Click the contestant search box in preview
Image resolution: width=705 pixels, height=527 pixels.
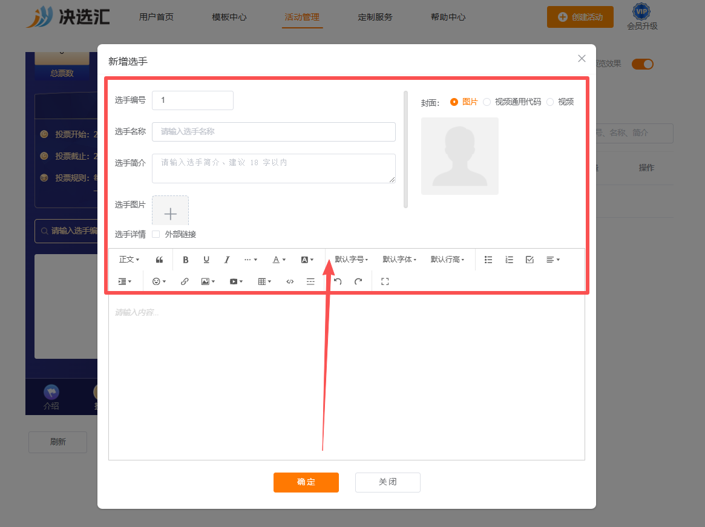pyautogui.click(x=67, y=231)
